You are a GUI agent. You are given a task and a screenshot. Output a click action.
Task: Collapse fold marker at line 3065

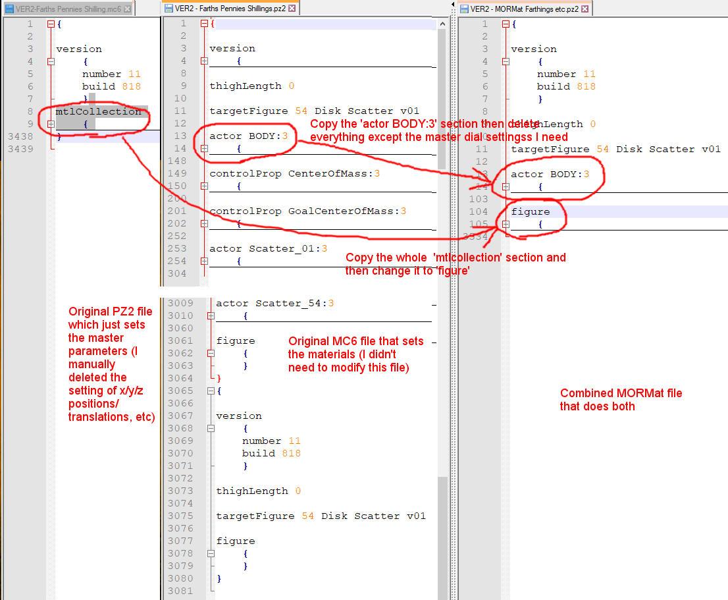tap(211, 391)
